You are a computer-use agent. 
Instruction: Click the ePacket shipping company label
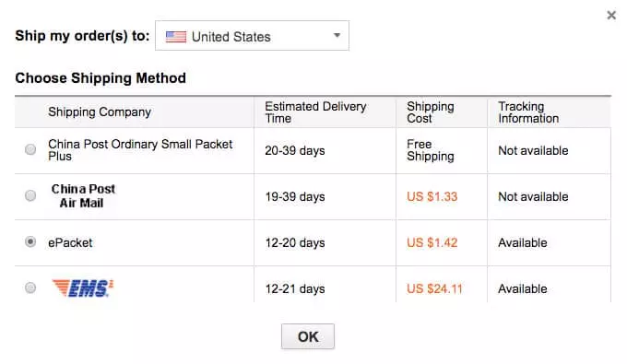[x=70, y=242]
